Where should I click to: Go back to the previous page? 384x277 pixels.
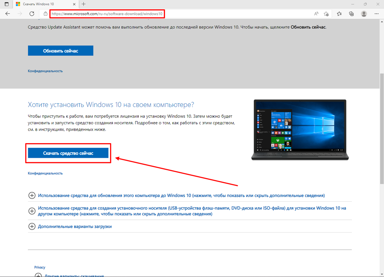pos(7,14)
